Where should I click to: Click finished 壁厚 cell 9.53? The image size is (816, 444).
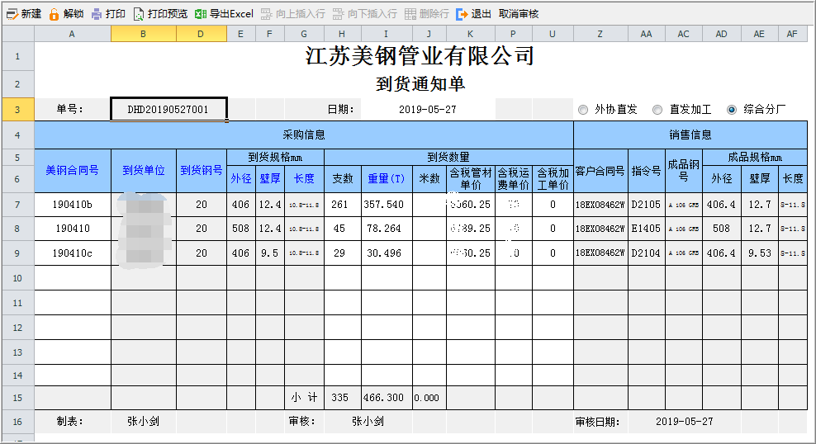[759, 253]
